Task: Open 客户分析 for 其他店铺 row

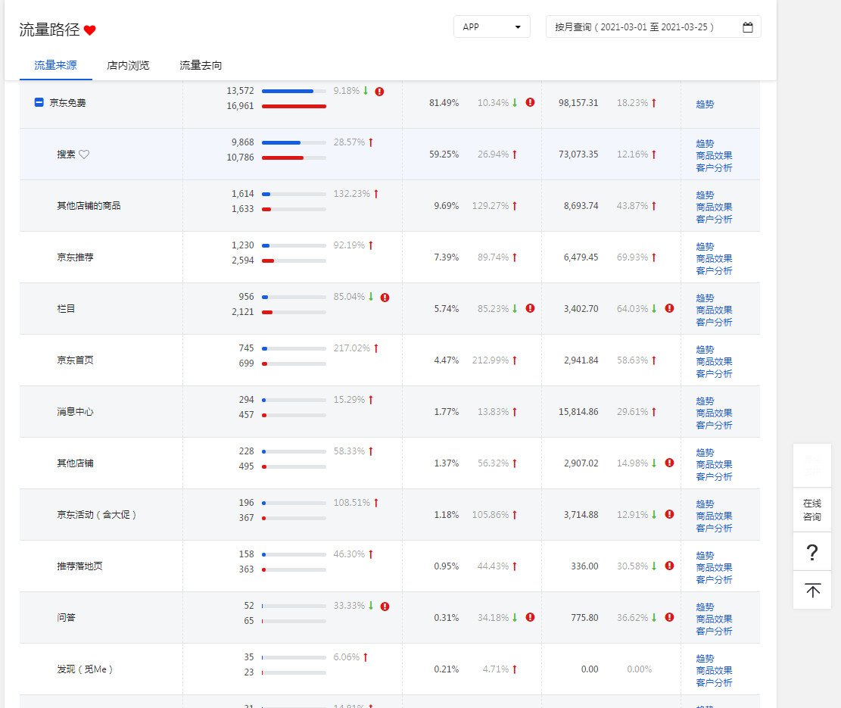Action: click(x=714, y=477)
